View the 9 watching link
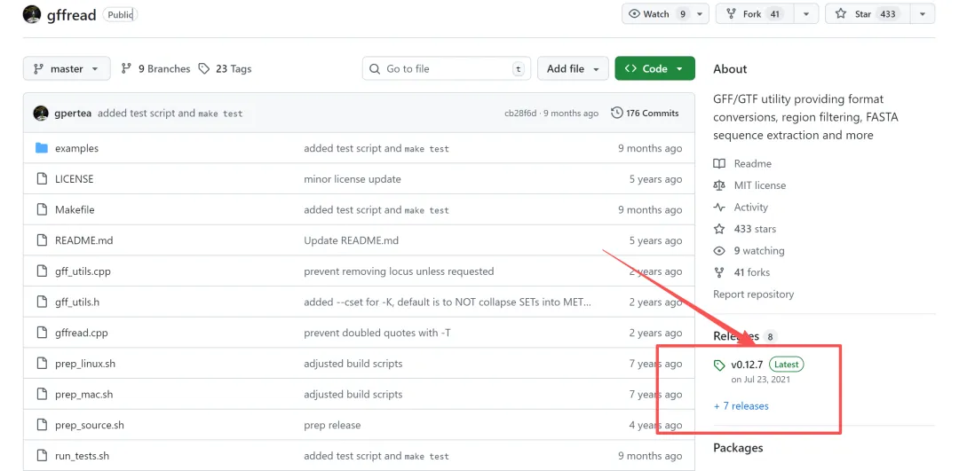This screenshot has width=959, height=471. pos(759,250)
